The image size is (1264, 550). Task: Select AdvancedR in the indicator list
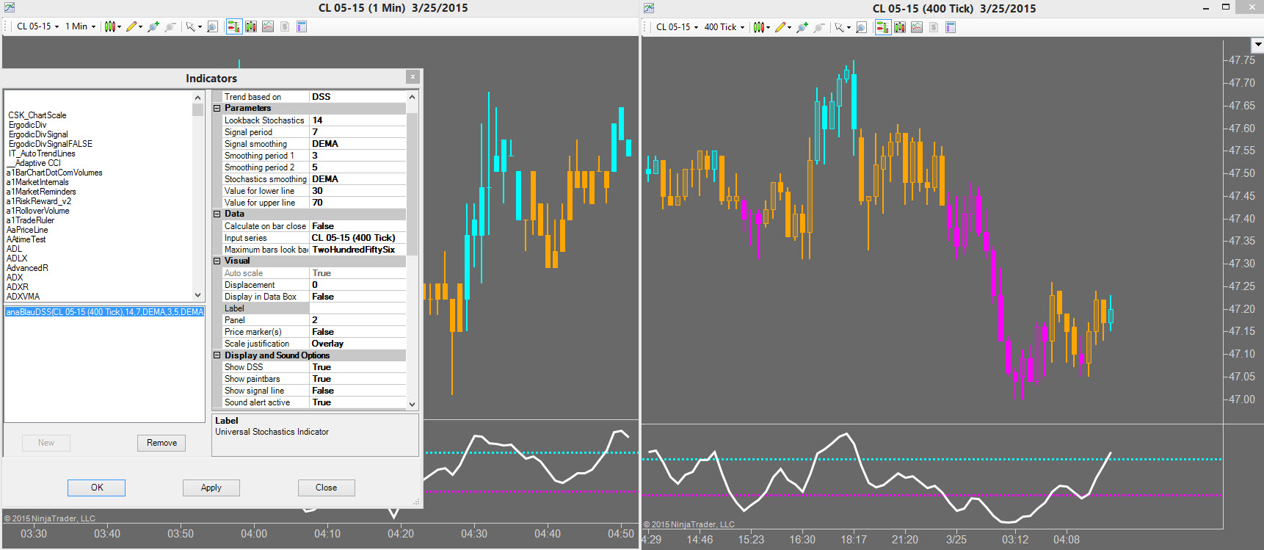[x=27, y=268]
